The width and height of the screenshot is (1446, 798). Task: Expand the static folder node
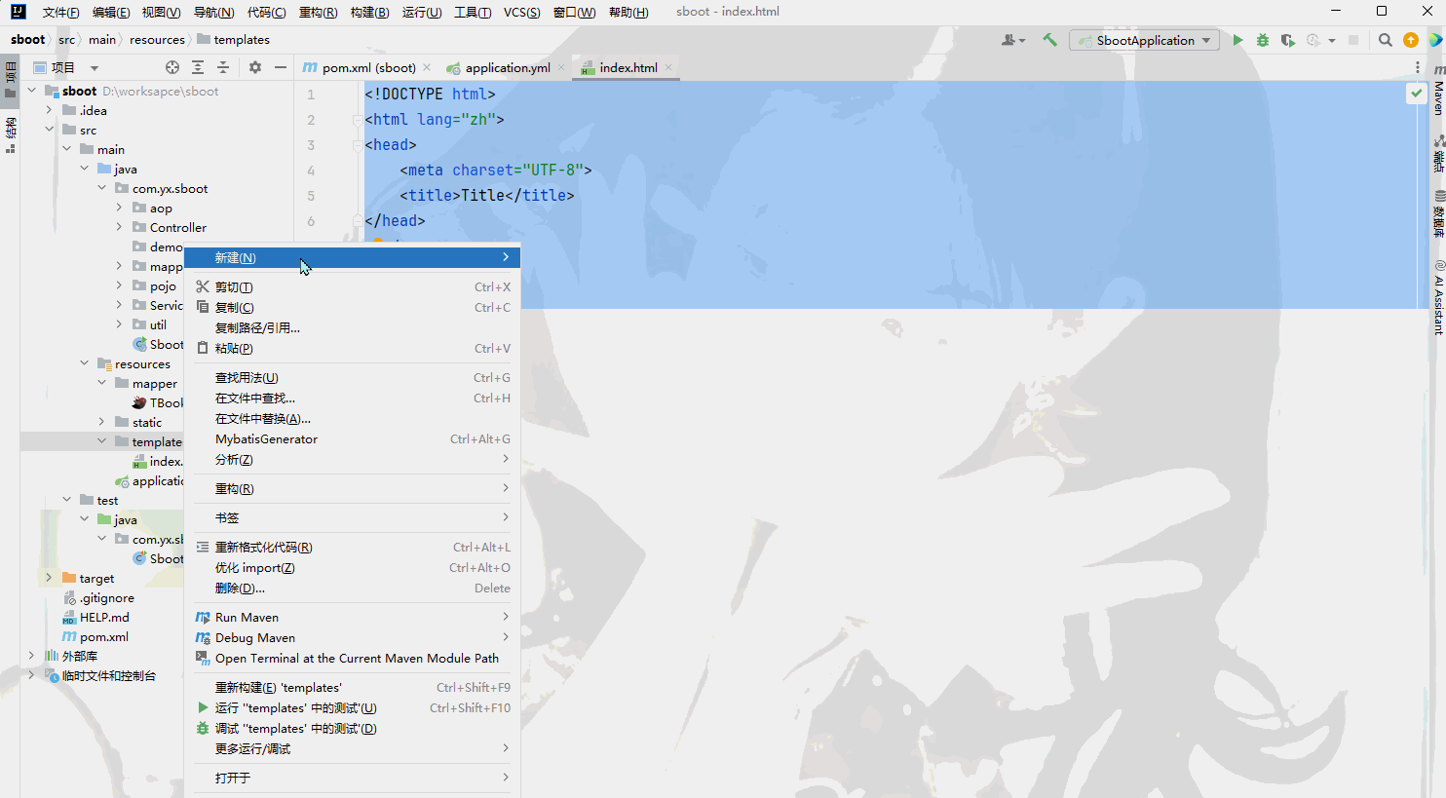click(102, 422)
